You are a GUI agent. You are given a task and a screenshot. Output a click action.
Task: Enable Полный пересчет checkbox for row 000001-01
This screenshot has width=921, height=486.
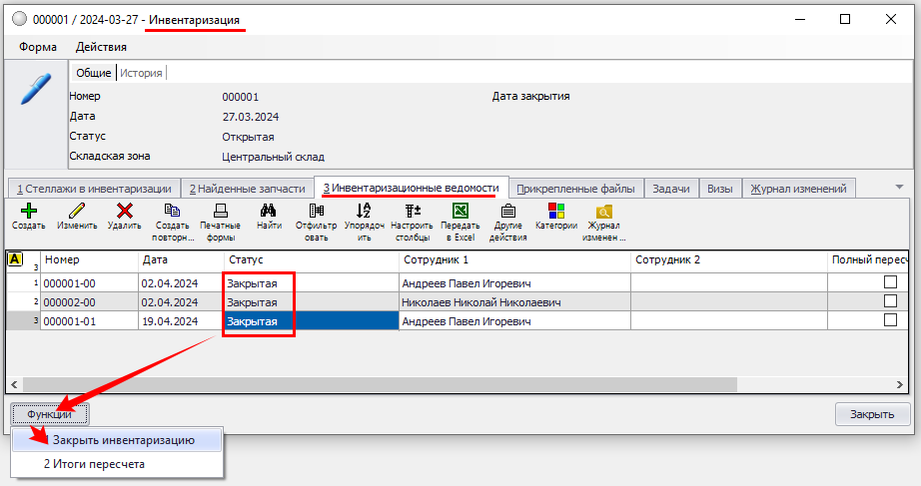890,320
